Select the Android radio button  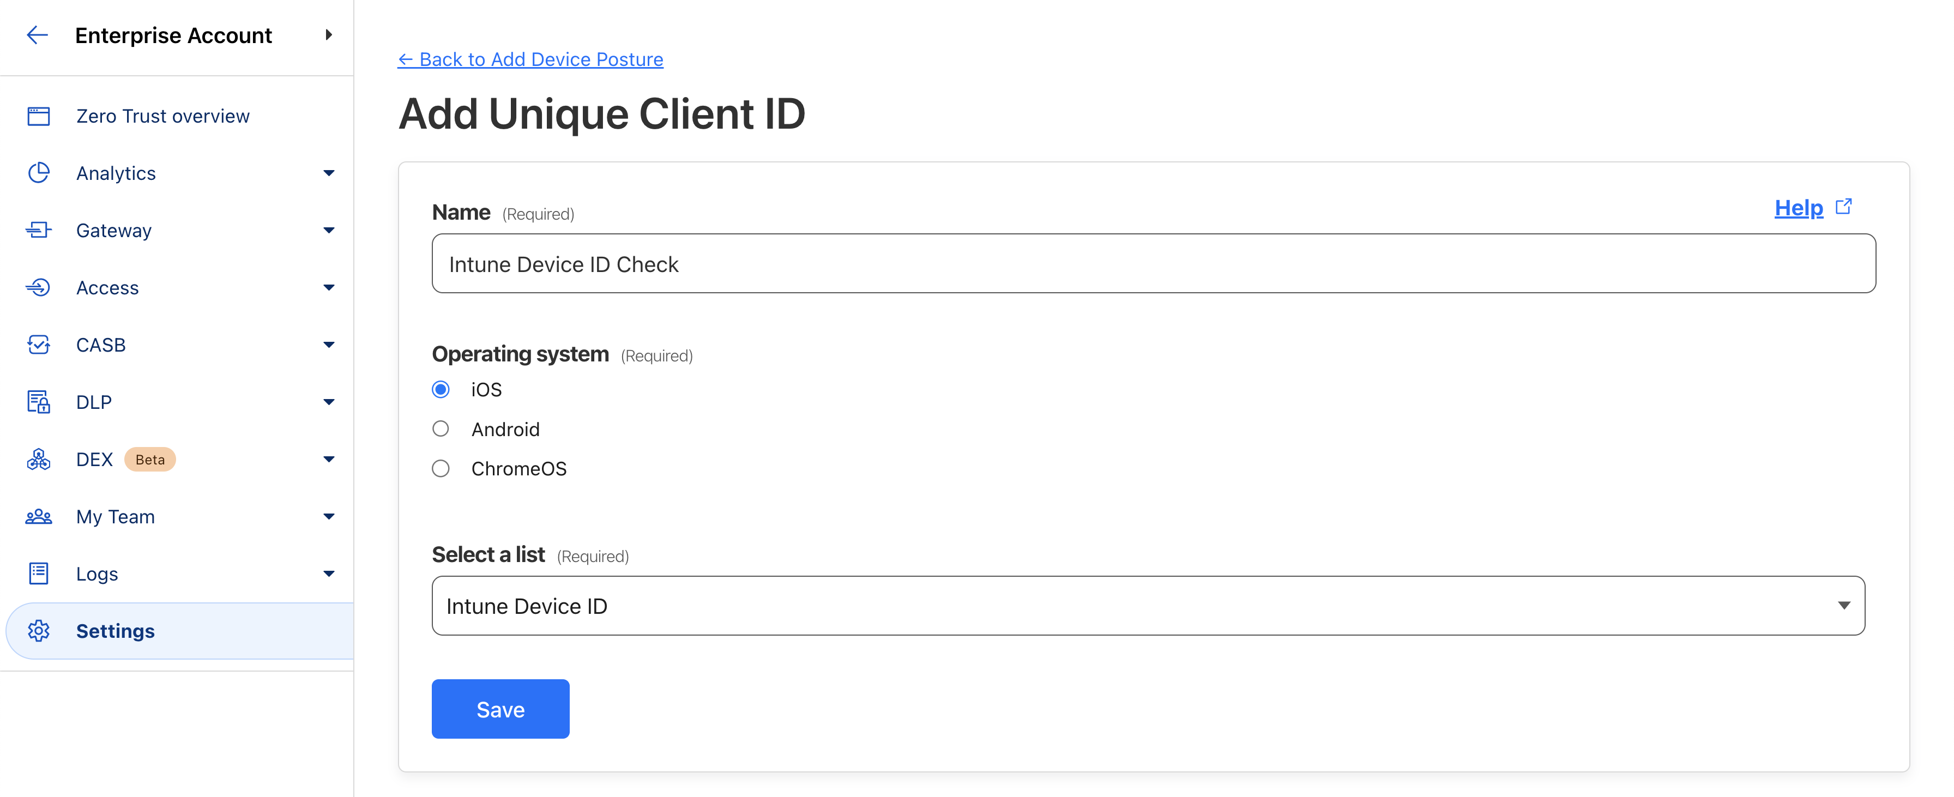click(441, 429)
